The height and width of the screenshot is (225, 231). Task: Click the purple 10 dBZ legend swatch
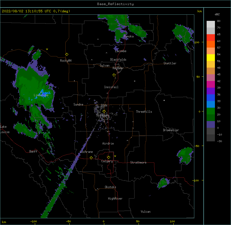click(211, 125)
